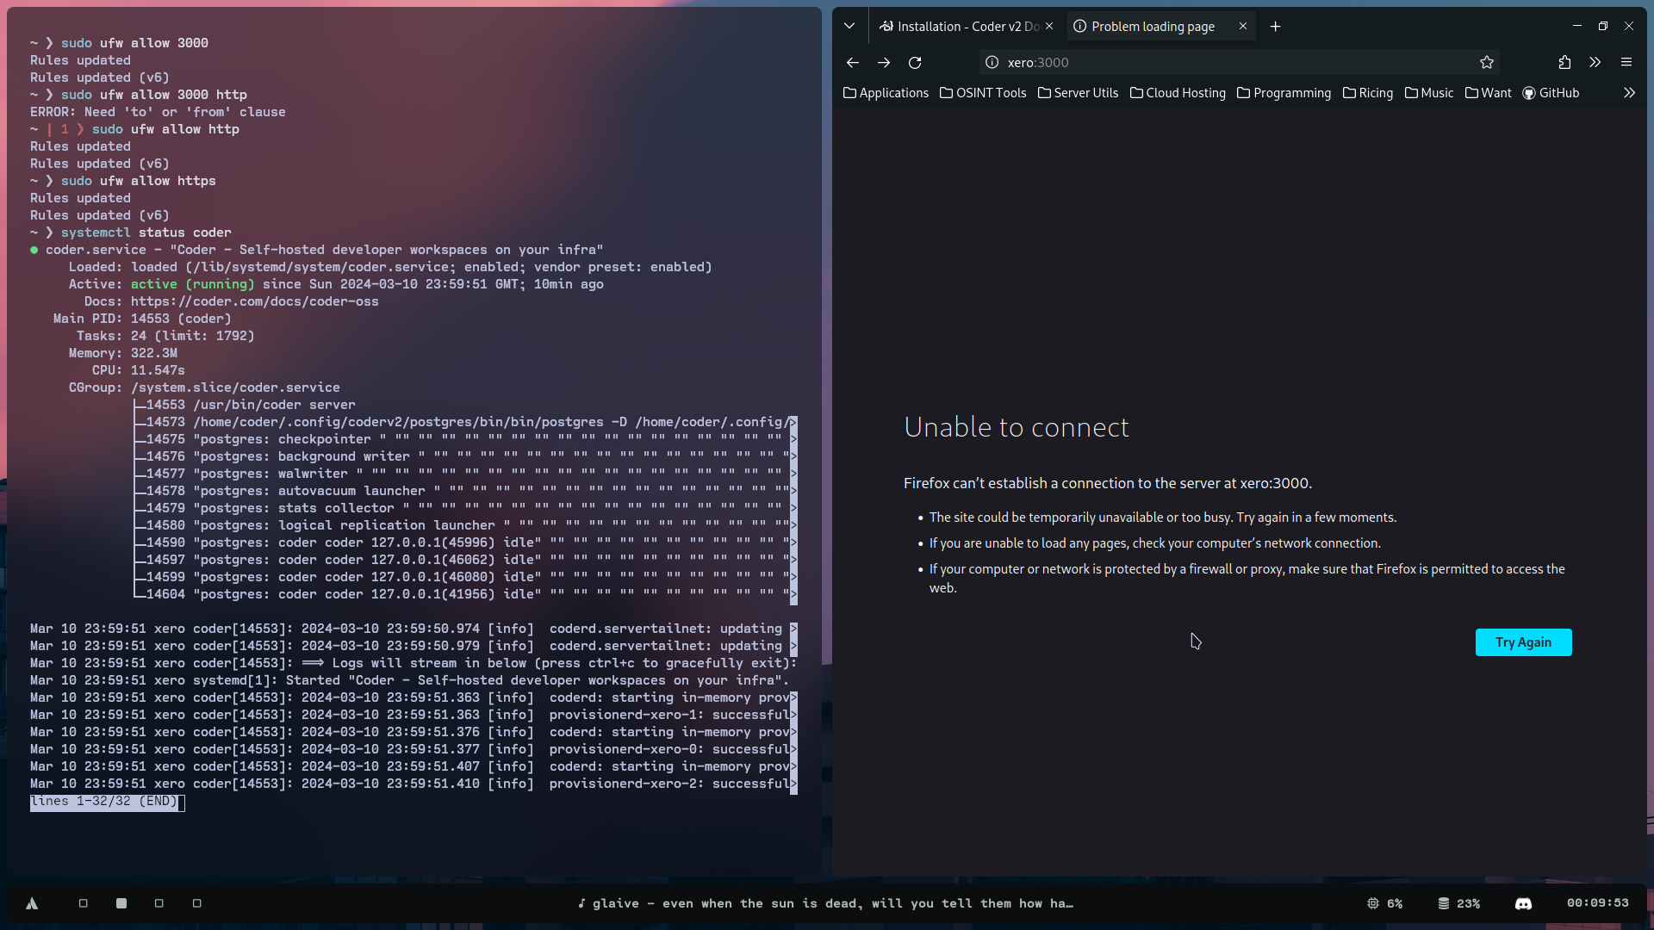1654x930 pixels.
Task: Open Discord tray icon in taskbar
Action: pyautogui.click(x=1523, y=903)
